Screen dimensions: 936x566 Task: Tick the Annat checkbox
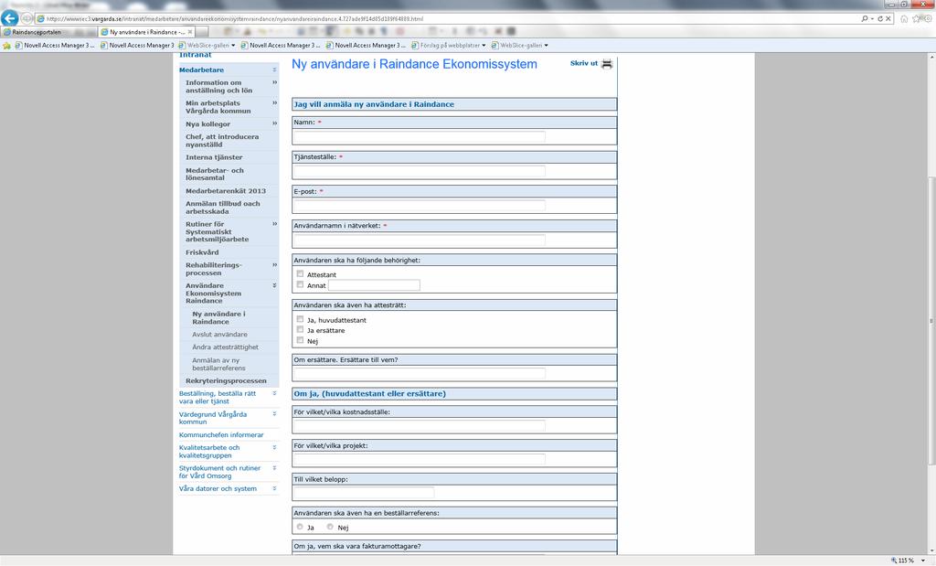[300, 284]
